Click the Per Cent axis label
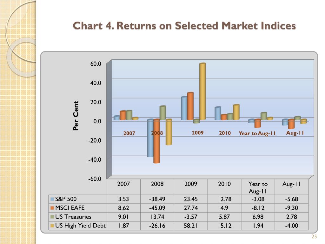Screen dimensions: 325x244 click(76, 116)
